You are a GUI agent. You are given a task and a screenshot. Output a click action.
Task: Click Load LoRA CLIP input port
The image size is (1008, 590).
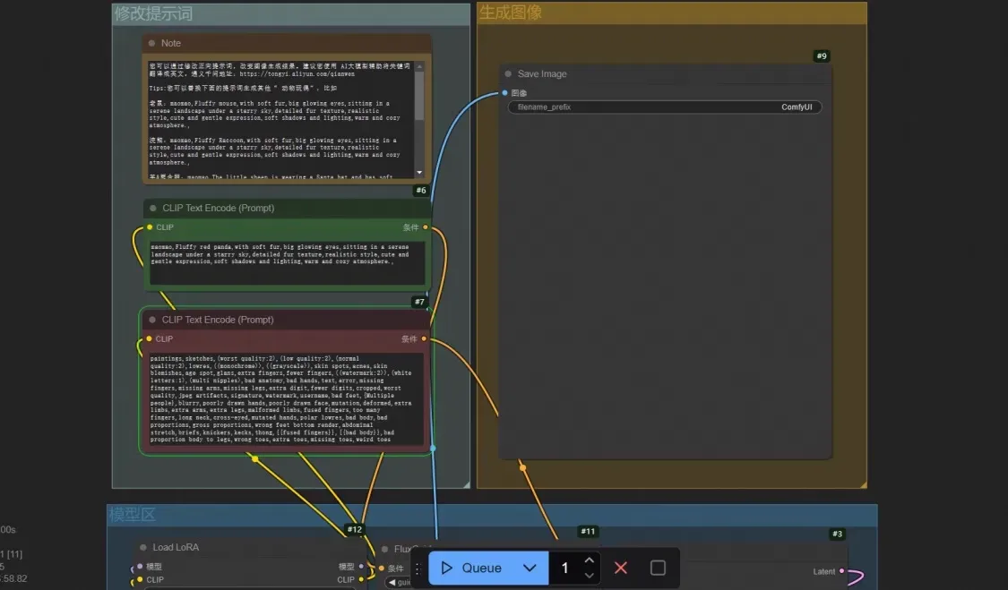tap(140, 580)
